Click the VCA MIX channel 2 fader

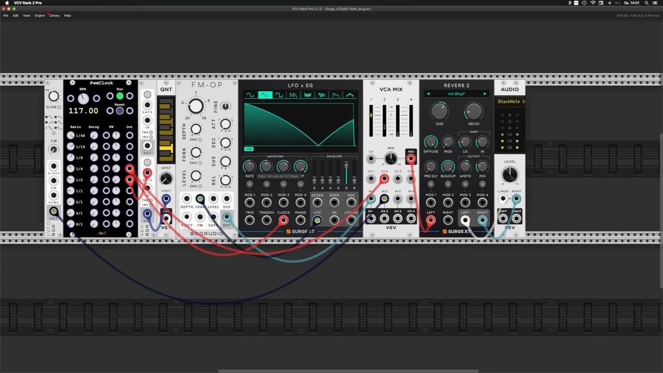pos(384,120)
